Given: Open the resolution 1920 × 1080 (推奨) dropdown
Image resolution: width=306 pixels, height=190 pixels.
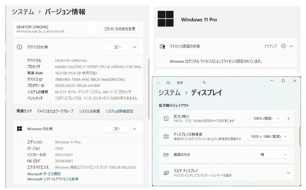Looking at the screenshot, I should pyautogui.click(x=269, y=137).
